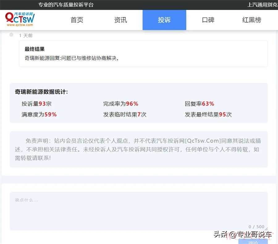278x244 pixels.
Task: Select the highlighted 投诉 tab
Action: (164, 20)
